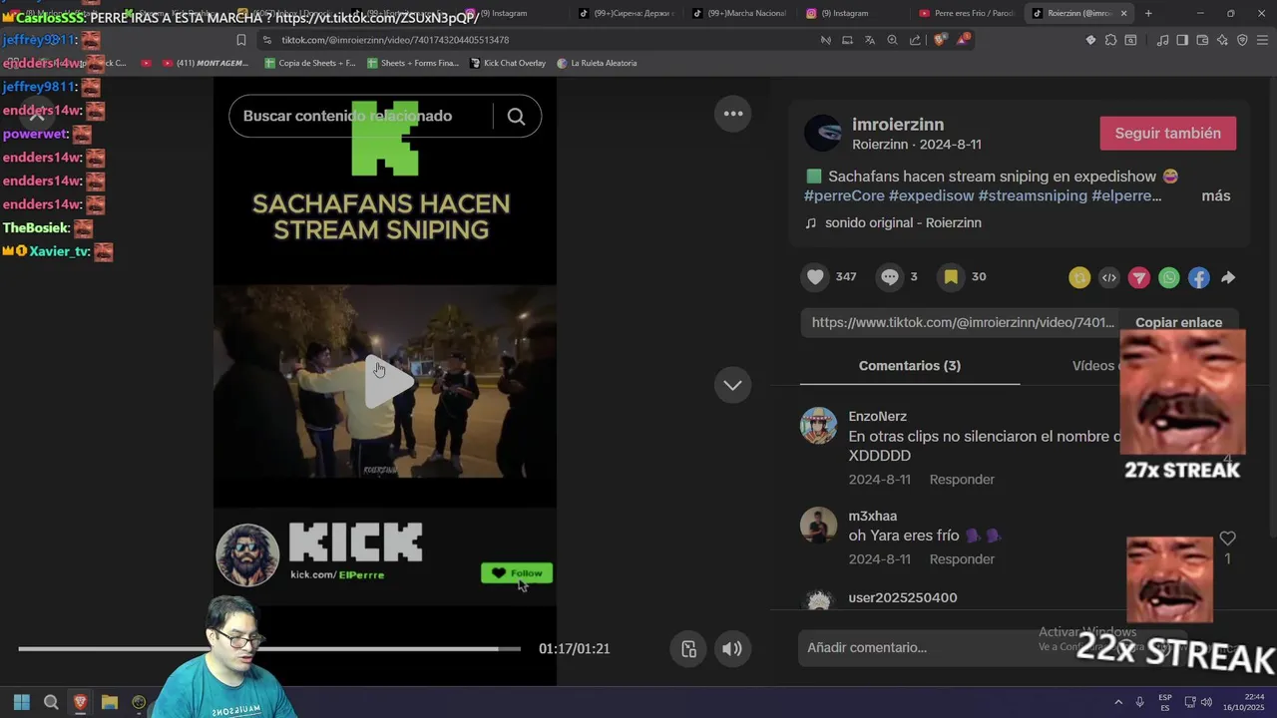Reply to EnzoNerz comment with Responder

click(962, 480)
